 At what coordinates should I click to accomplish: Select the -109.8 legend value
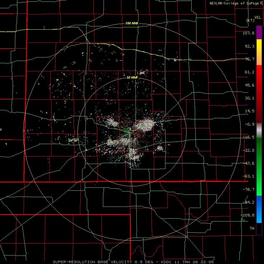(x=247, y=215)
